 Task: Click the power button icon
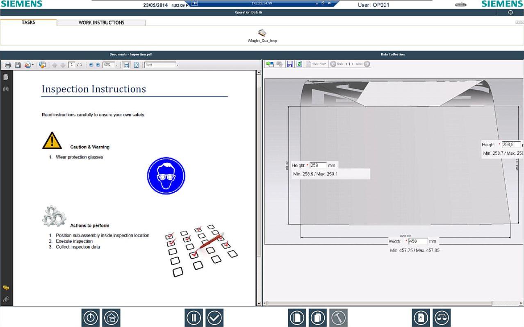(90, 318)
